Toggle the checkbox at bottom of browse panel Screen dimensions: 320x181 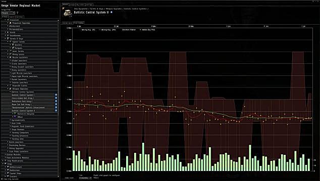pos(2,179)
